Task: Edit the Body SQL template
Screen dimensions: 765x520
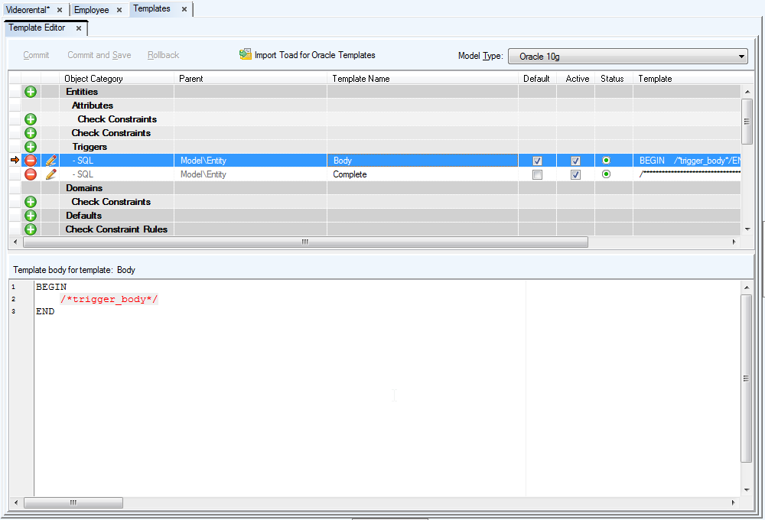Action: [50, 160]
